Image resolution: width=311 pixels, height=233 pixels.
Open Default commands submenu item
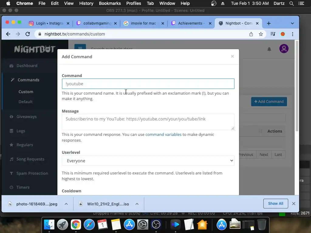click(26, 102)
